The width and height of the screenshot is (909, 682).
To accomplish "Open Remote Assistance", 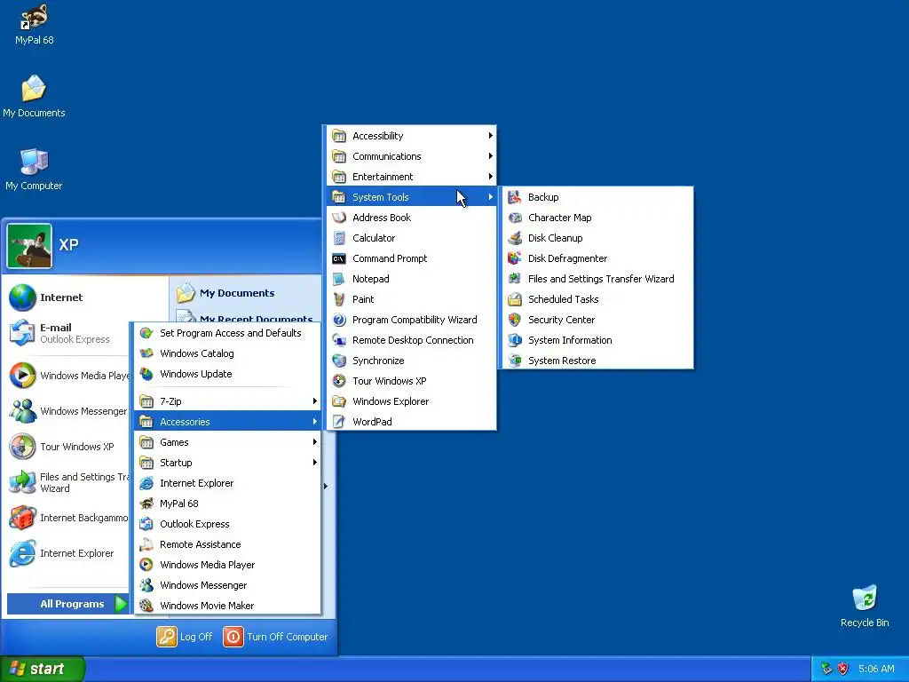I will tap(227, 544).
